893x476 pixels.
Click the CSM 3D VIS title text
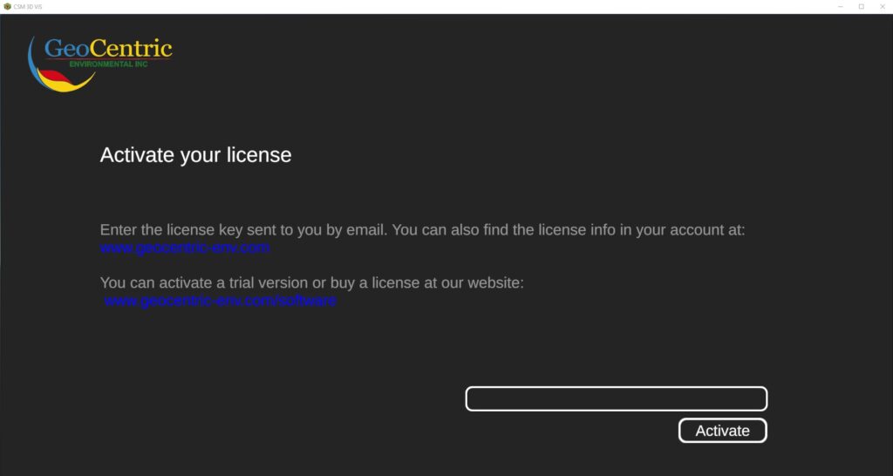pos(27,7)
